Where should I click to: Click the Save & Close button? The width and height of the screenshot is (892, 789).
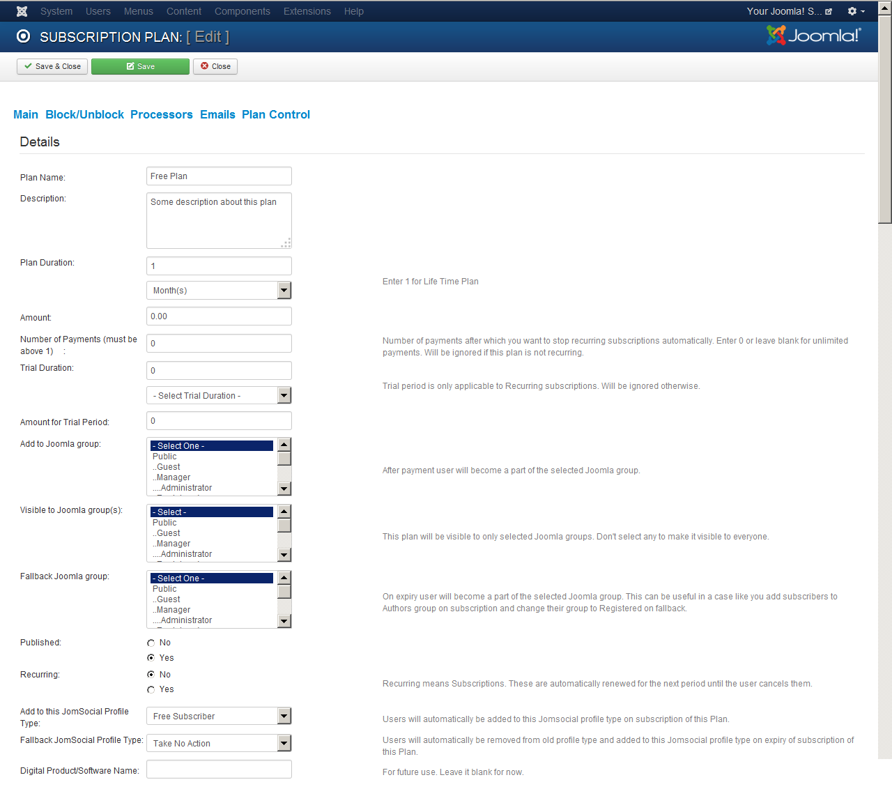tap(52, 66)
